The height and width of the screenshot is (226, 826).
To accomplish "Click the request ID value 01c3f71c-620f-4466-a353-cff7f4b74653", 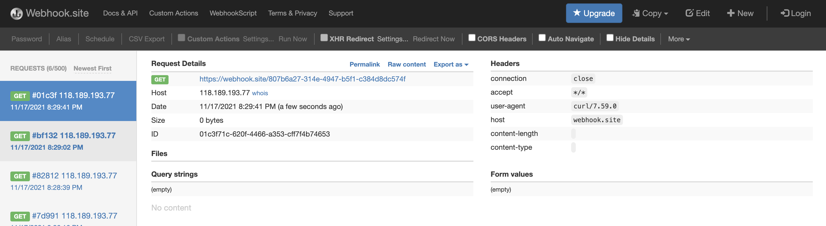I will [265, 134].
